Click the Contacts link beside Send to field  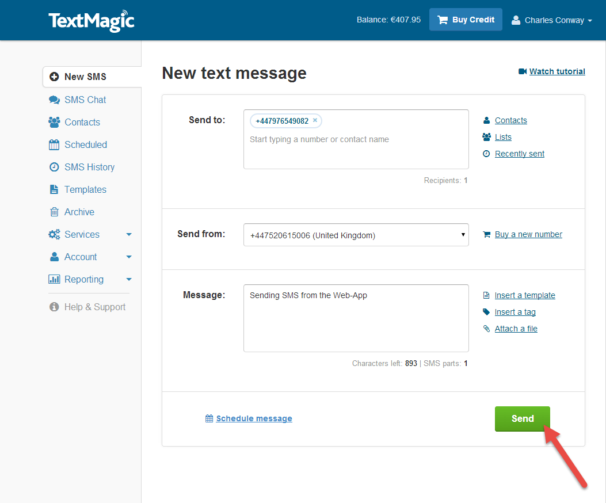[510, 120]
